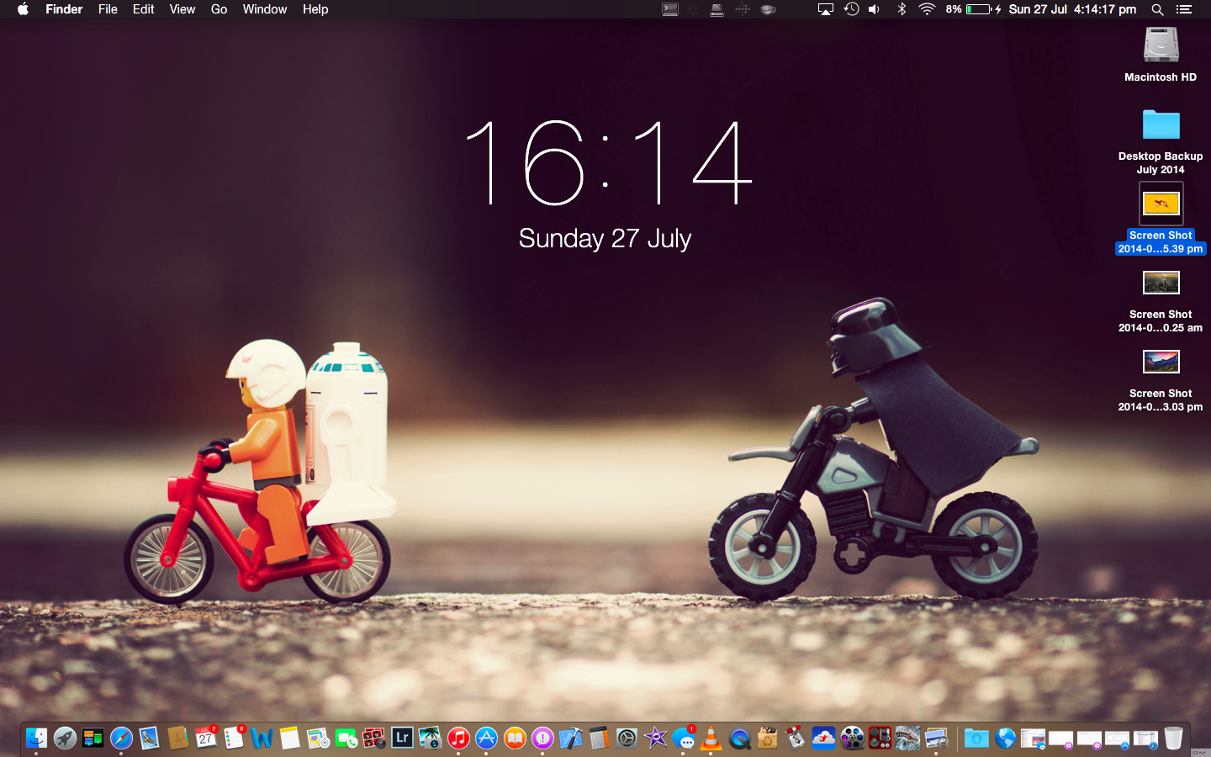Open AirPlay display menu icon
This screenshot has width=1211, height=757.
coord(826,9)
